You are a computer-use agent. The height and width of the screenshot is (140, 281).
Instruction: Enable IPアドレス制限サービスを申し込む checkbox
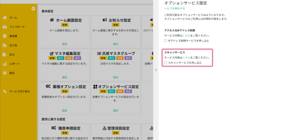pyautogui.click(x=165, y=41)
